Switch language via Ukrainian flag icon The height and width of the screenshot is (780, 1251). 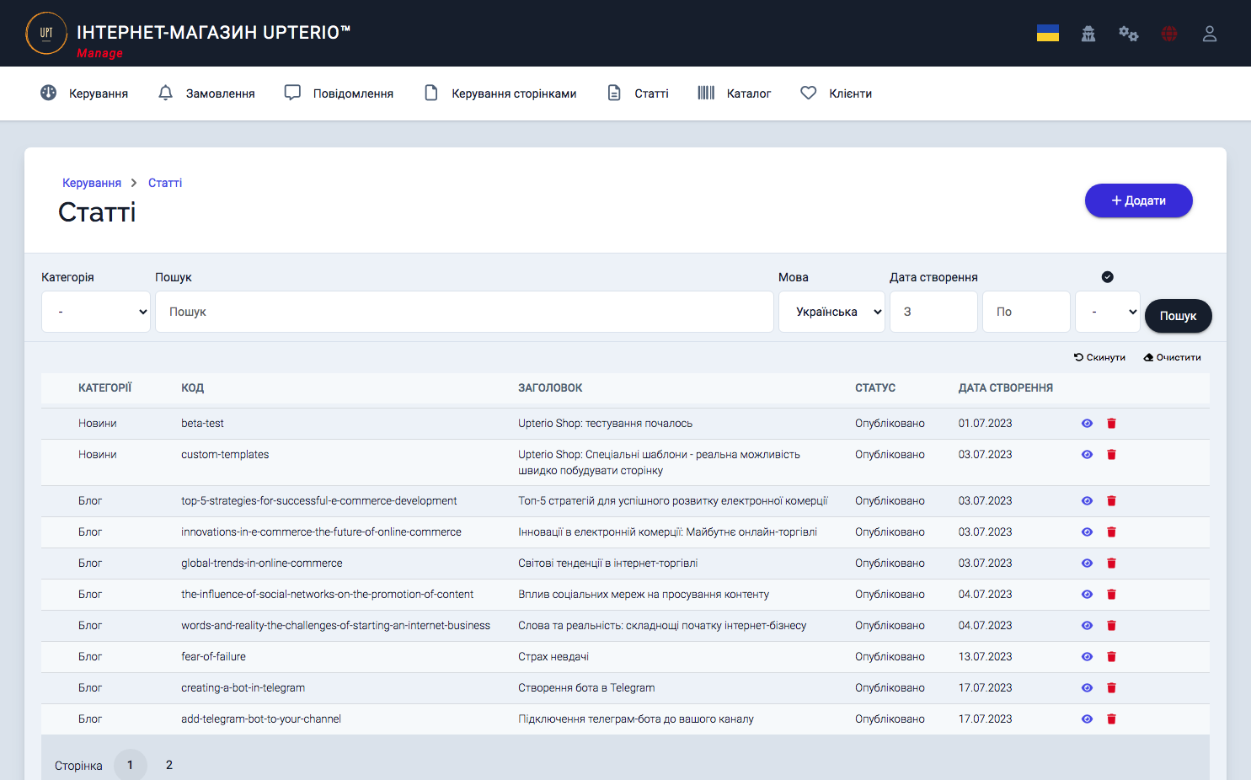[1048, 34]
